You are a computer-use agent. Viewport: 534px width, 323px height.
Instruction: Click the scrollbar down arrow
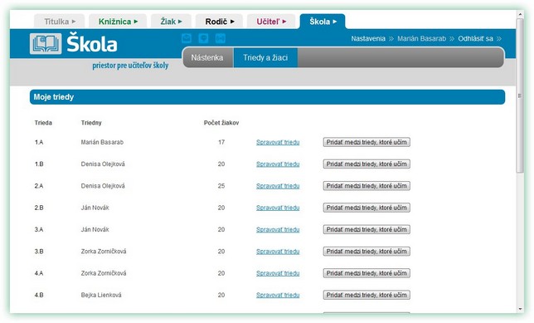pos(520,309)
